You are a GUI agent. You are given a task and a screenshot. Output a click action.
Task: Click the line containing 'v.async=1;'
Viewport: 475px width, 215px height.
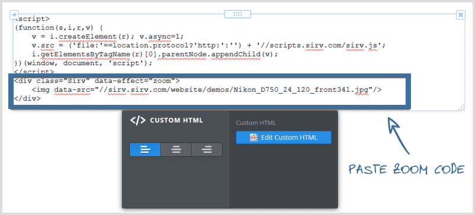coord(107,37)
